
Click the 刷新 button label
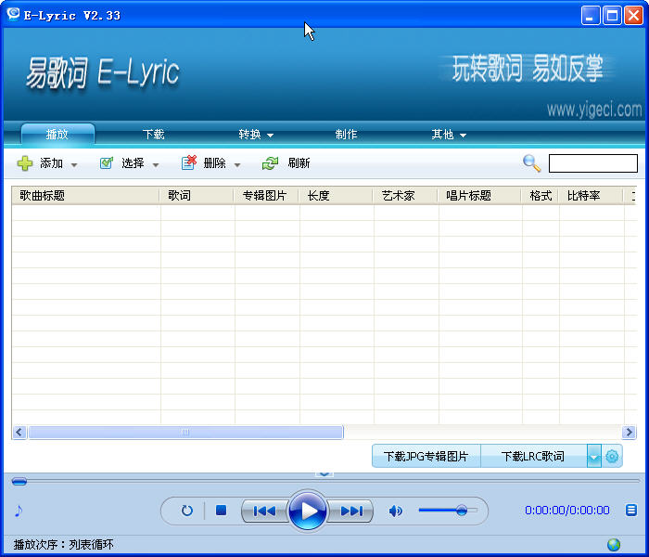pos(299,163)
